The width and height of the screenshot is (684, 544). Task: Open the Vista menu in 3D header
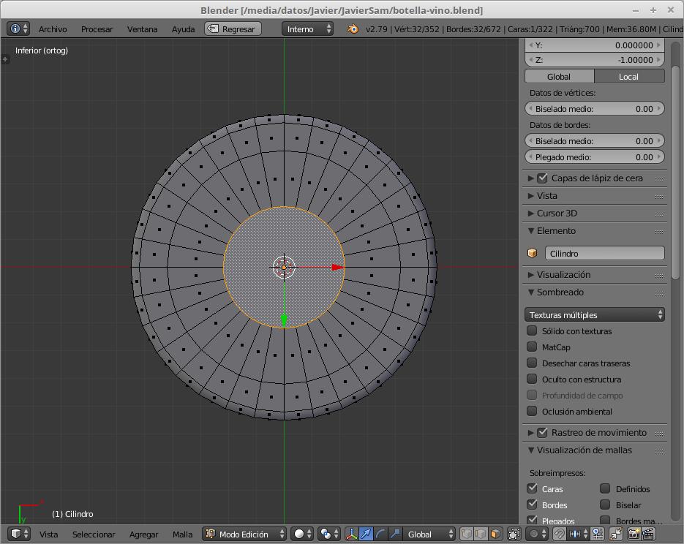(x=48, y=534)
